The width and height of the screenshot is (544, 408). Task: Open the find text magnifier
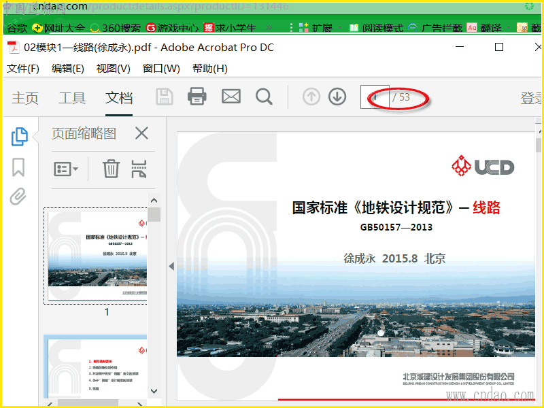264,97
